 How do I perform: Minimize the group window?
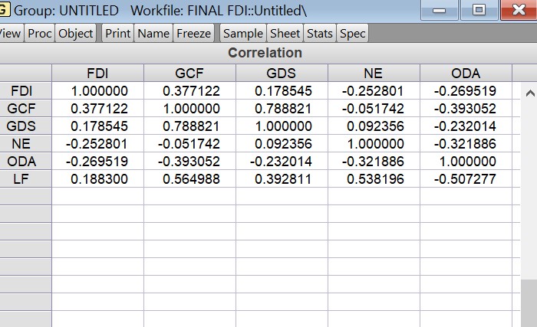[x=440, y=11]
